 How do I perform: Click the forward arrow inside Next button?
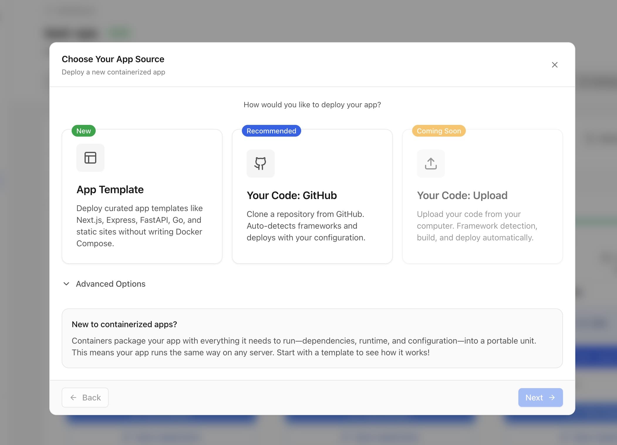(x=553, y=397)
